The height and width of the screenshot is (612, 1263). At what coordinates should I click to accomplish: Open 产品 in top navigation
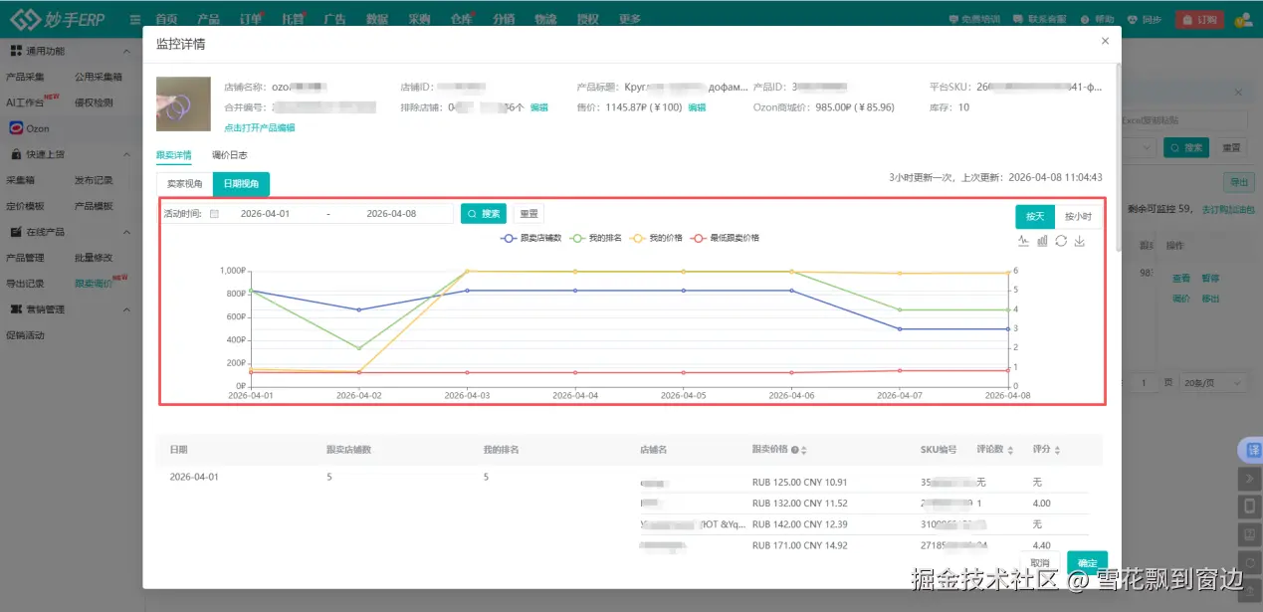(x=208, y=19)
